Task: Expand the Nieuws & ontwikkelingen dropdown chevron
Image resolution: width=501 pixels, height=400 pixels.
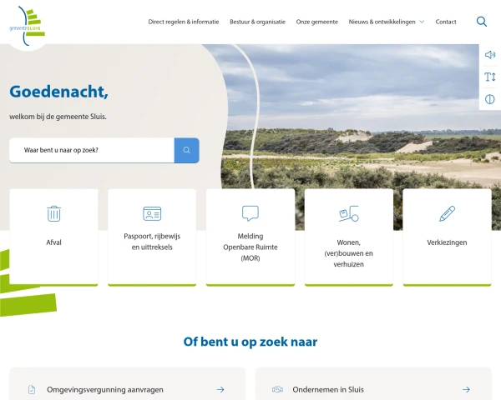Action: point(422,22)
